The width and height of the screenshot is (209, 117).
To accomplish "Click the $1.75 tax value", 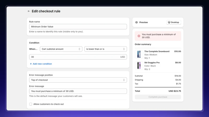I will (178, 84).
